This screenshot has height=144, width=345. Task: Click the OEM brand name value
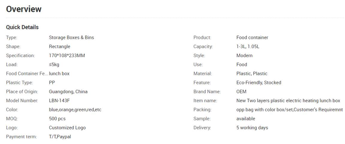point(241,92)
